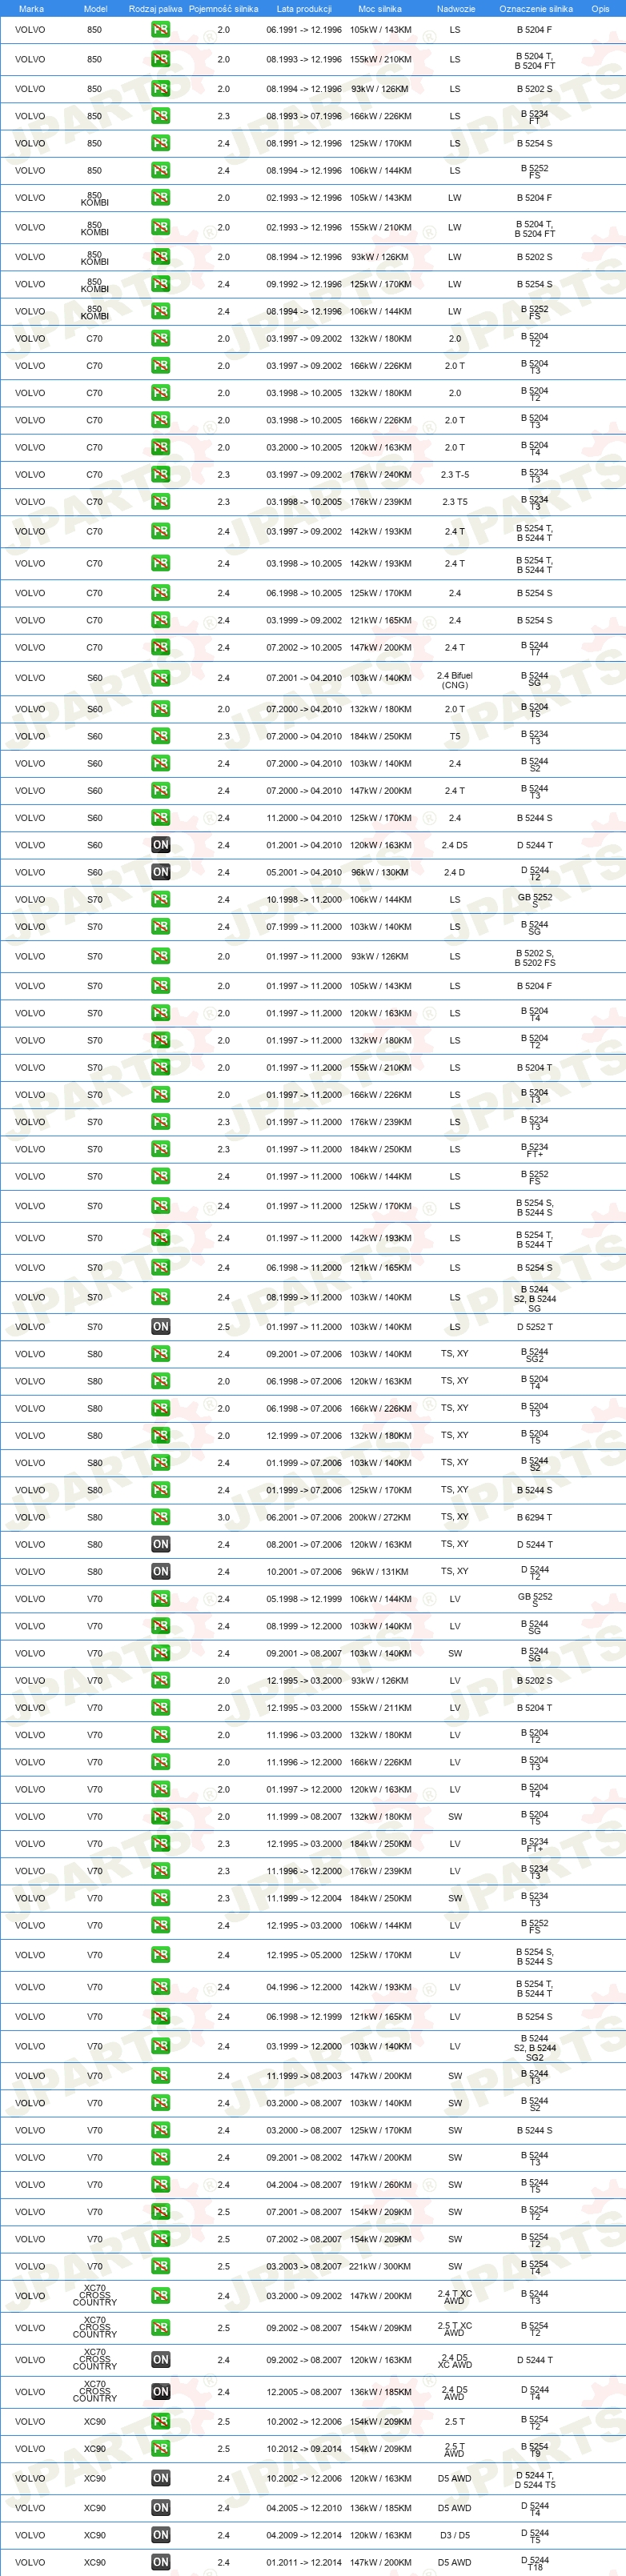Image resolution: width=626 pixels, height=2576 pixels.
Task: Click the production years 10.2012 -> 09.2014
Action: click(x=304, y=2449)
